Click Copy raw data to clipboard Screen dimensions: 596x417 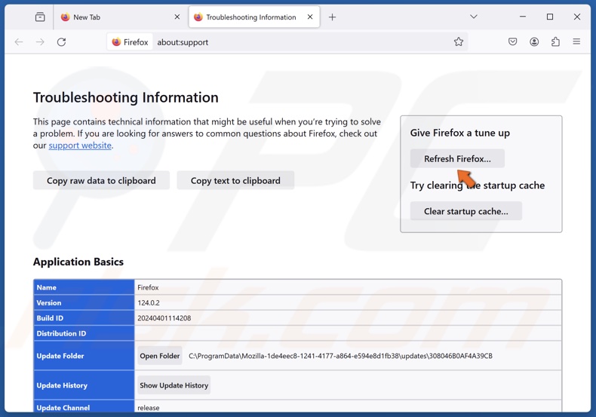[x=101, y=180]
